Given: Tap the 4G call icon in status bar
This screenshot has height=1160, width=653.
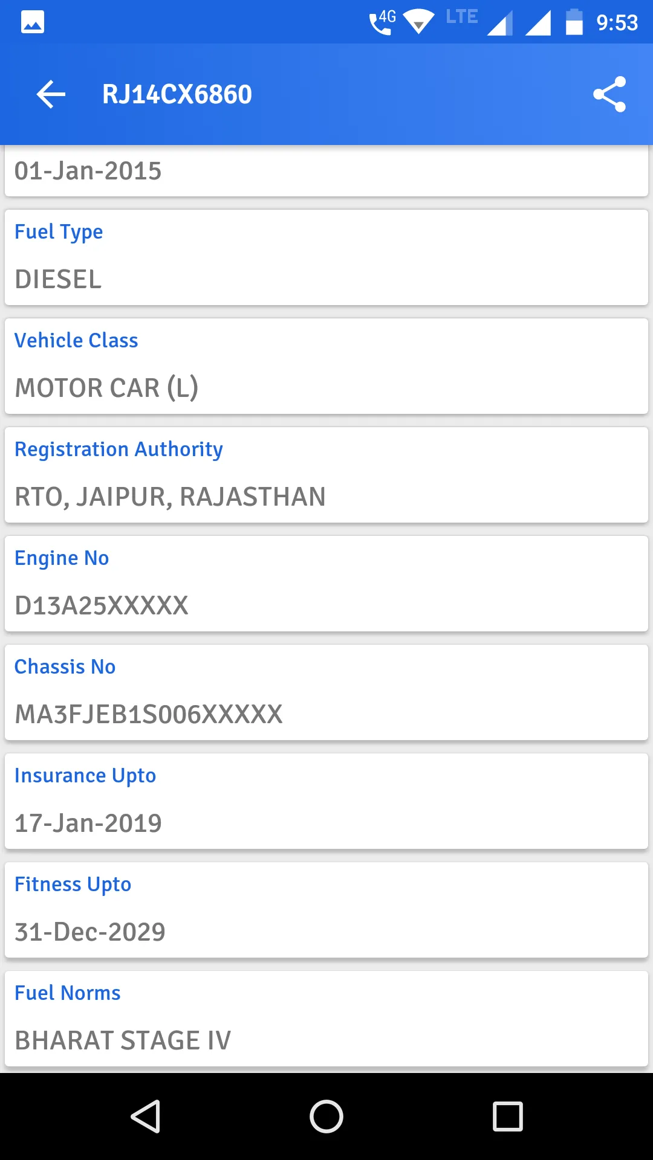Looking at the screenshot, I should [382, 22].
